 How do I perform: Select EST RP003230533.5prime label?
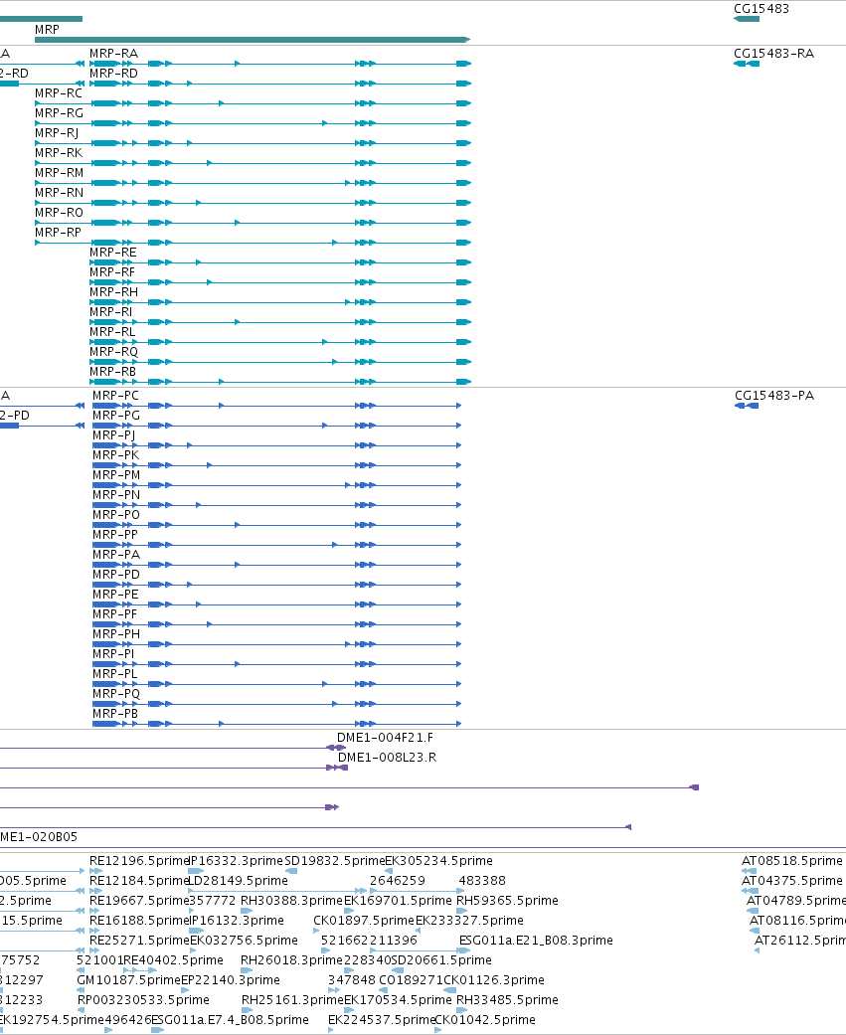(x=143, y=999)
